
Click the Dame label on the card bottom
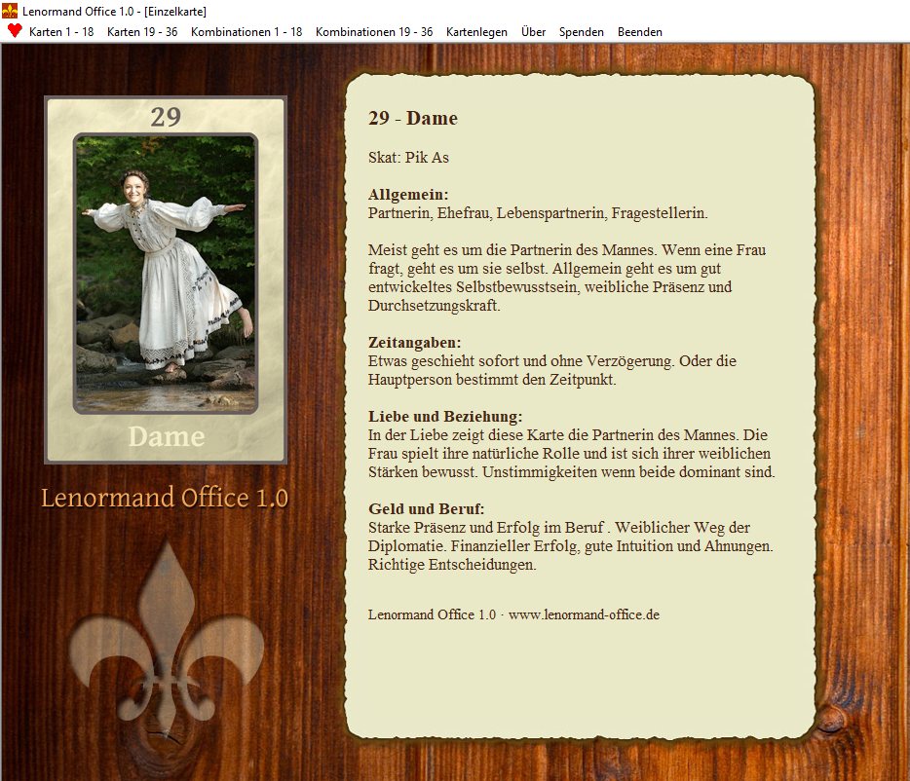[167, 436]
